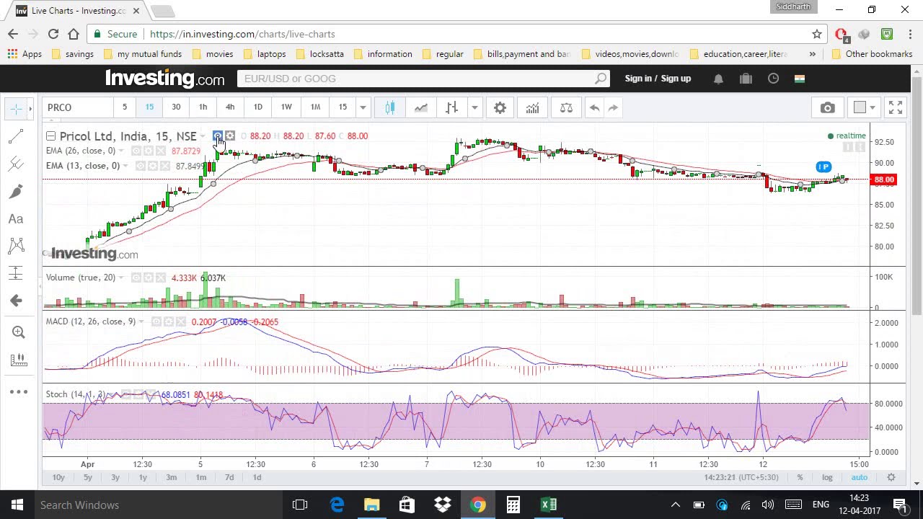Select the zoom-in magnifier tool
The height and width of the screenshot is (519, 923).
pyautogui.click(x=19, y=332)
